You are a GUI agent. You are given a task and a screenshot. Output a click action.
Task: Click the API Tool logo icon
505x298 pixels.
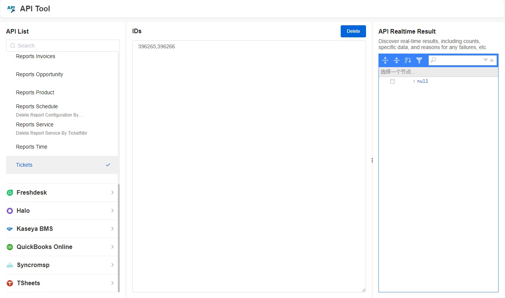tap(11, 9)
